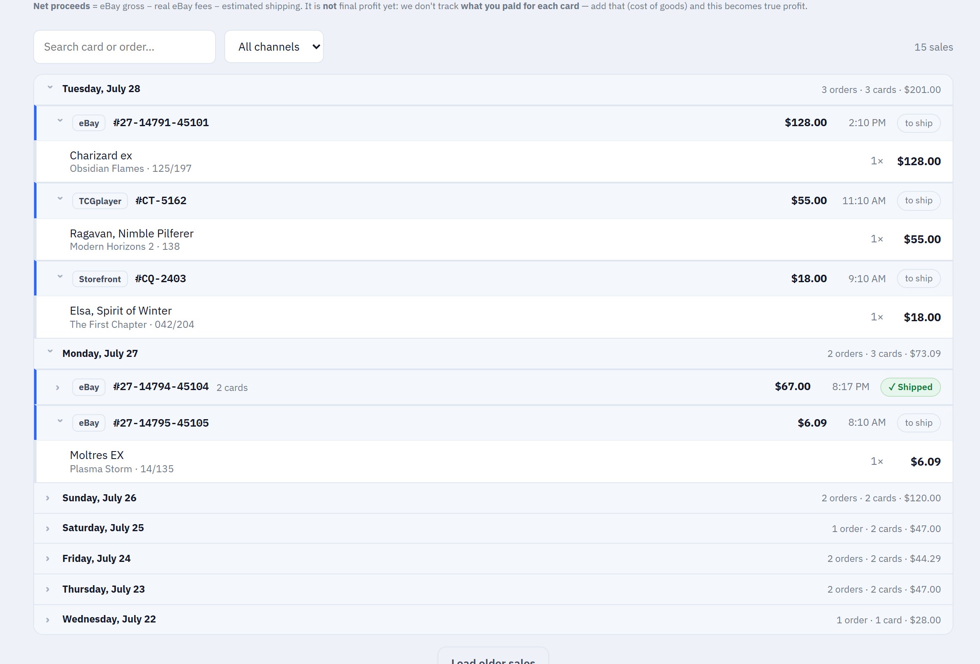Image resolution: width=980 pixels, height=664 pixels.
Task: Click the 'Plasma Storm · 14/135' set line
Action: 122,469
